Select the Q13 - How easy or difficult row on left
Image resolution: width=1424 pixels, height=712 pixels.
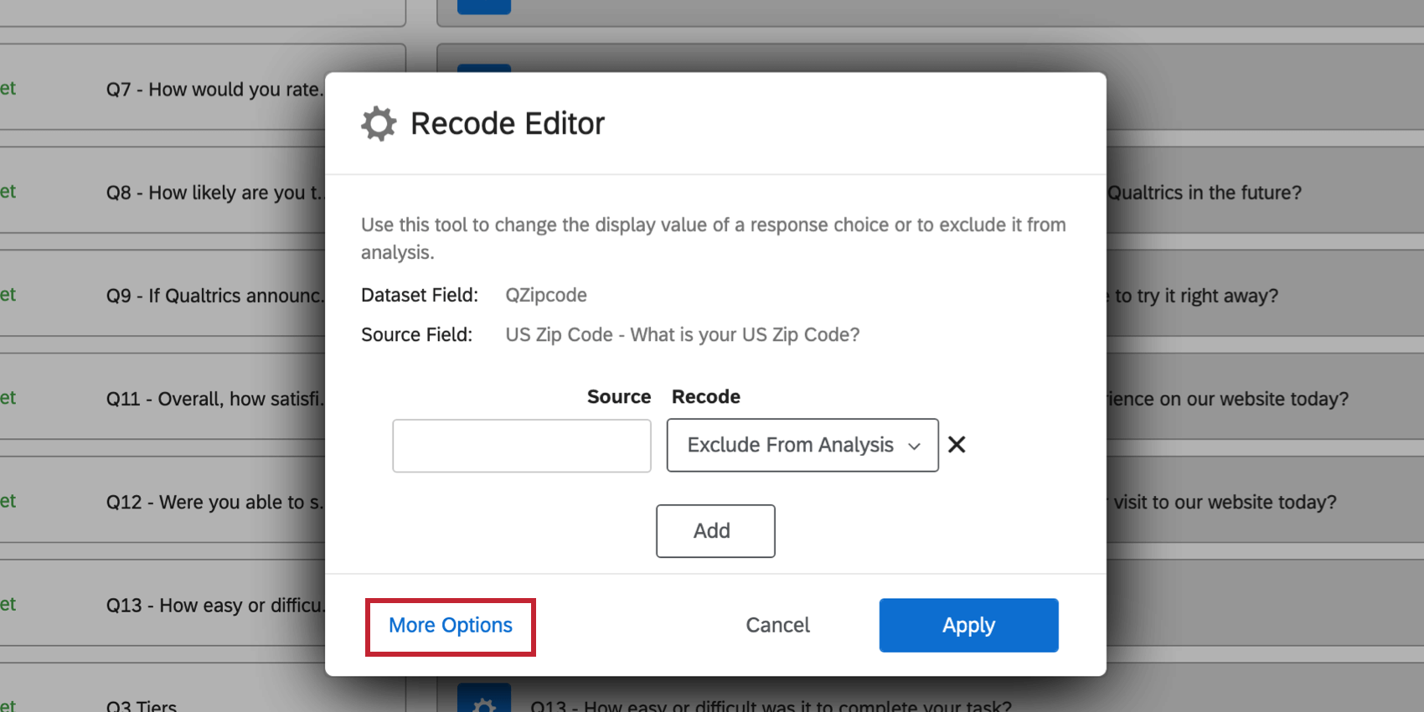coord(214,605)
